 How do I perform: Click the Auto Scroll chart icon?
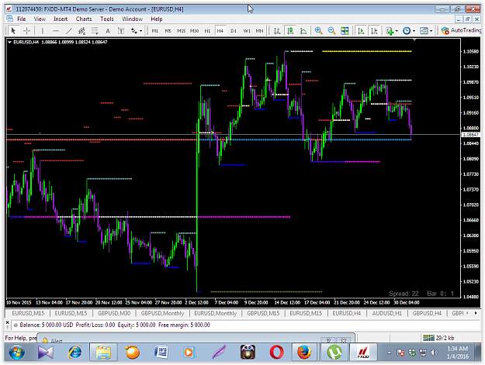click(x=361, y=30)
